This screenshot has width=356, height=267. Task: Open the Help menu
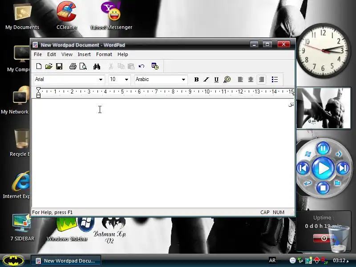[x=123, y=54]
